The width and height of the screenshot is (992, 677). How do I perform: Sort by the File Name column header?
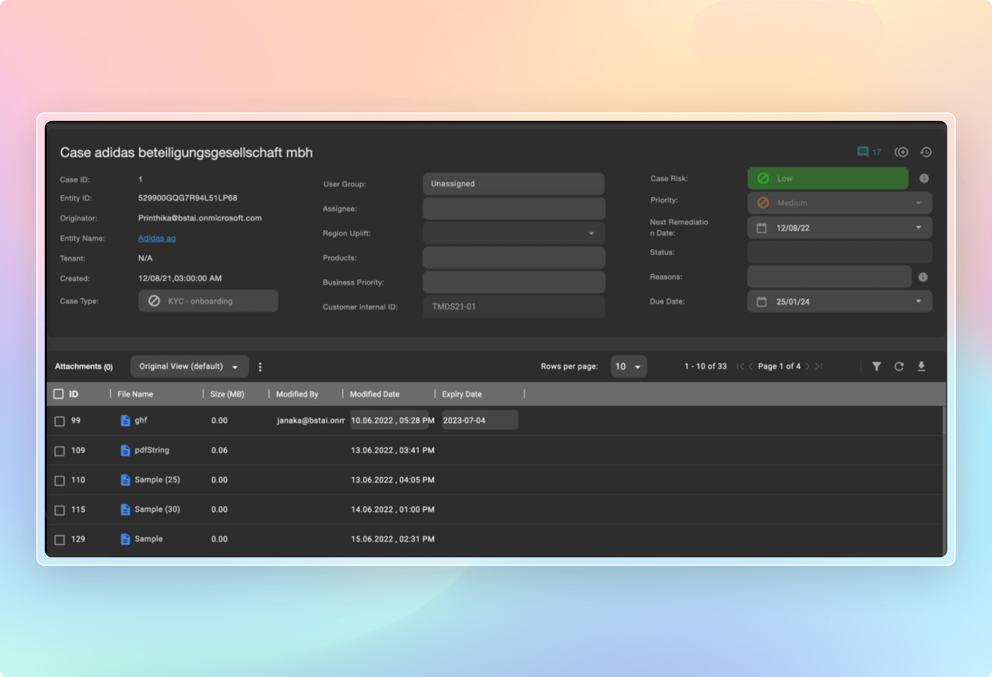tap(135, 394)
